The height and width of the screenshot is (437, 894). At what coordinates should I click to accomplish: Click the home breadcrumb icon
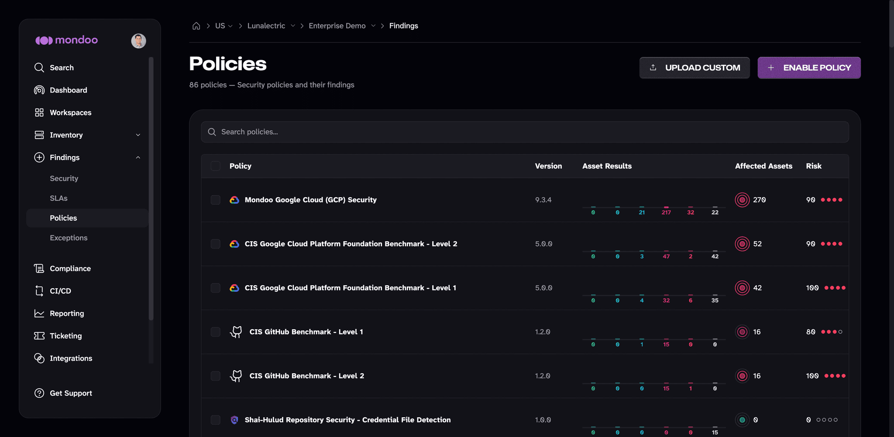click(196, 26)
